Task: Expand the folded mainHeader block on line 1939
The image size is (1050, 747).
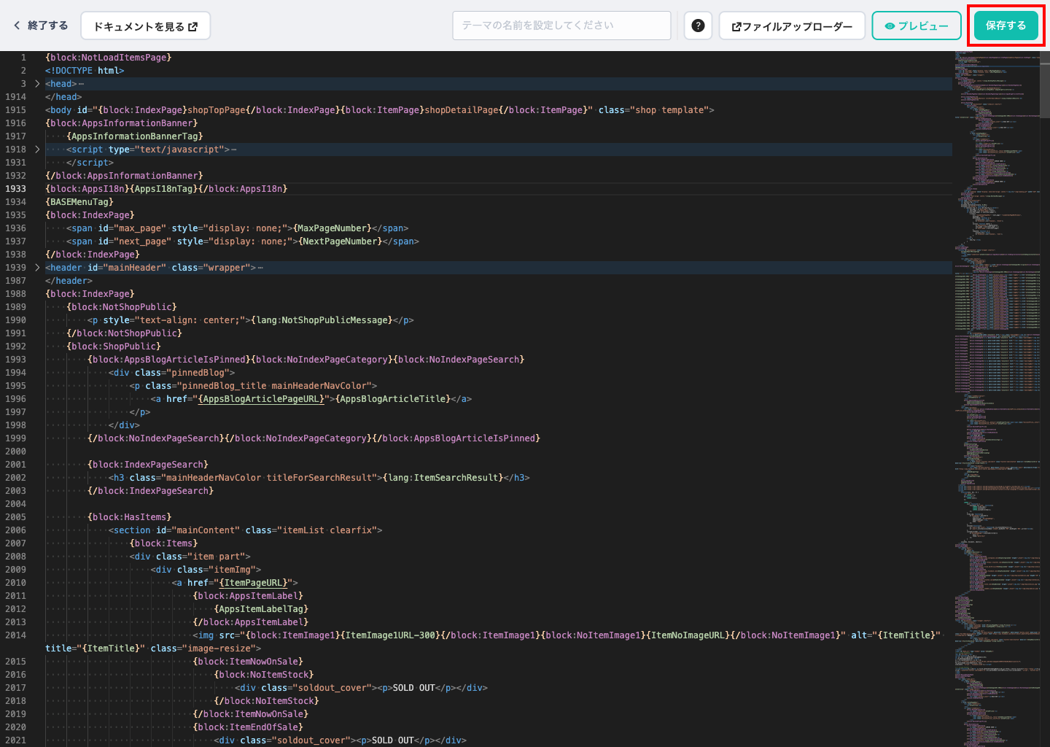Action: [37, 268]
